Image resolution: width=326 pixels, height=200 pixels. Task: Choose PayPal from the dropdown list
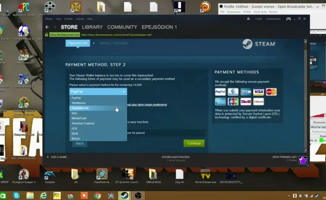pyautogui.click(x=98, y=98)
